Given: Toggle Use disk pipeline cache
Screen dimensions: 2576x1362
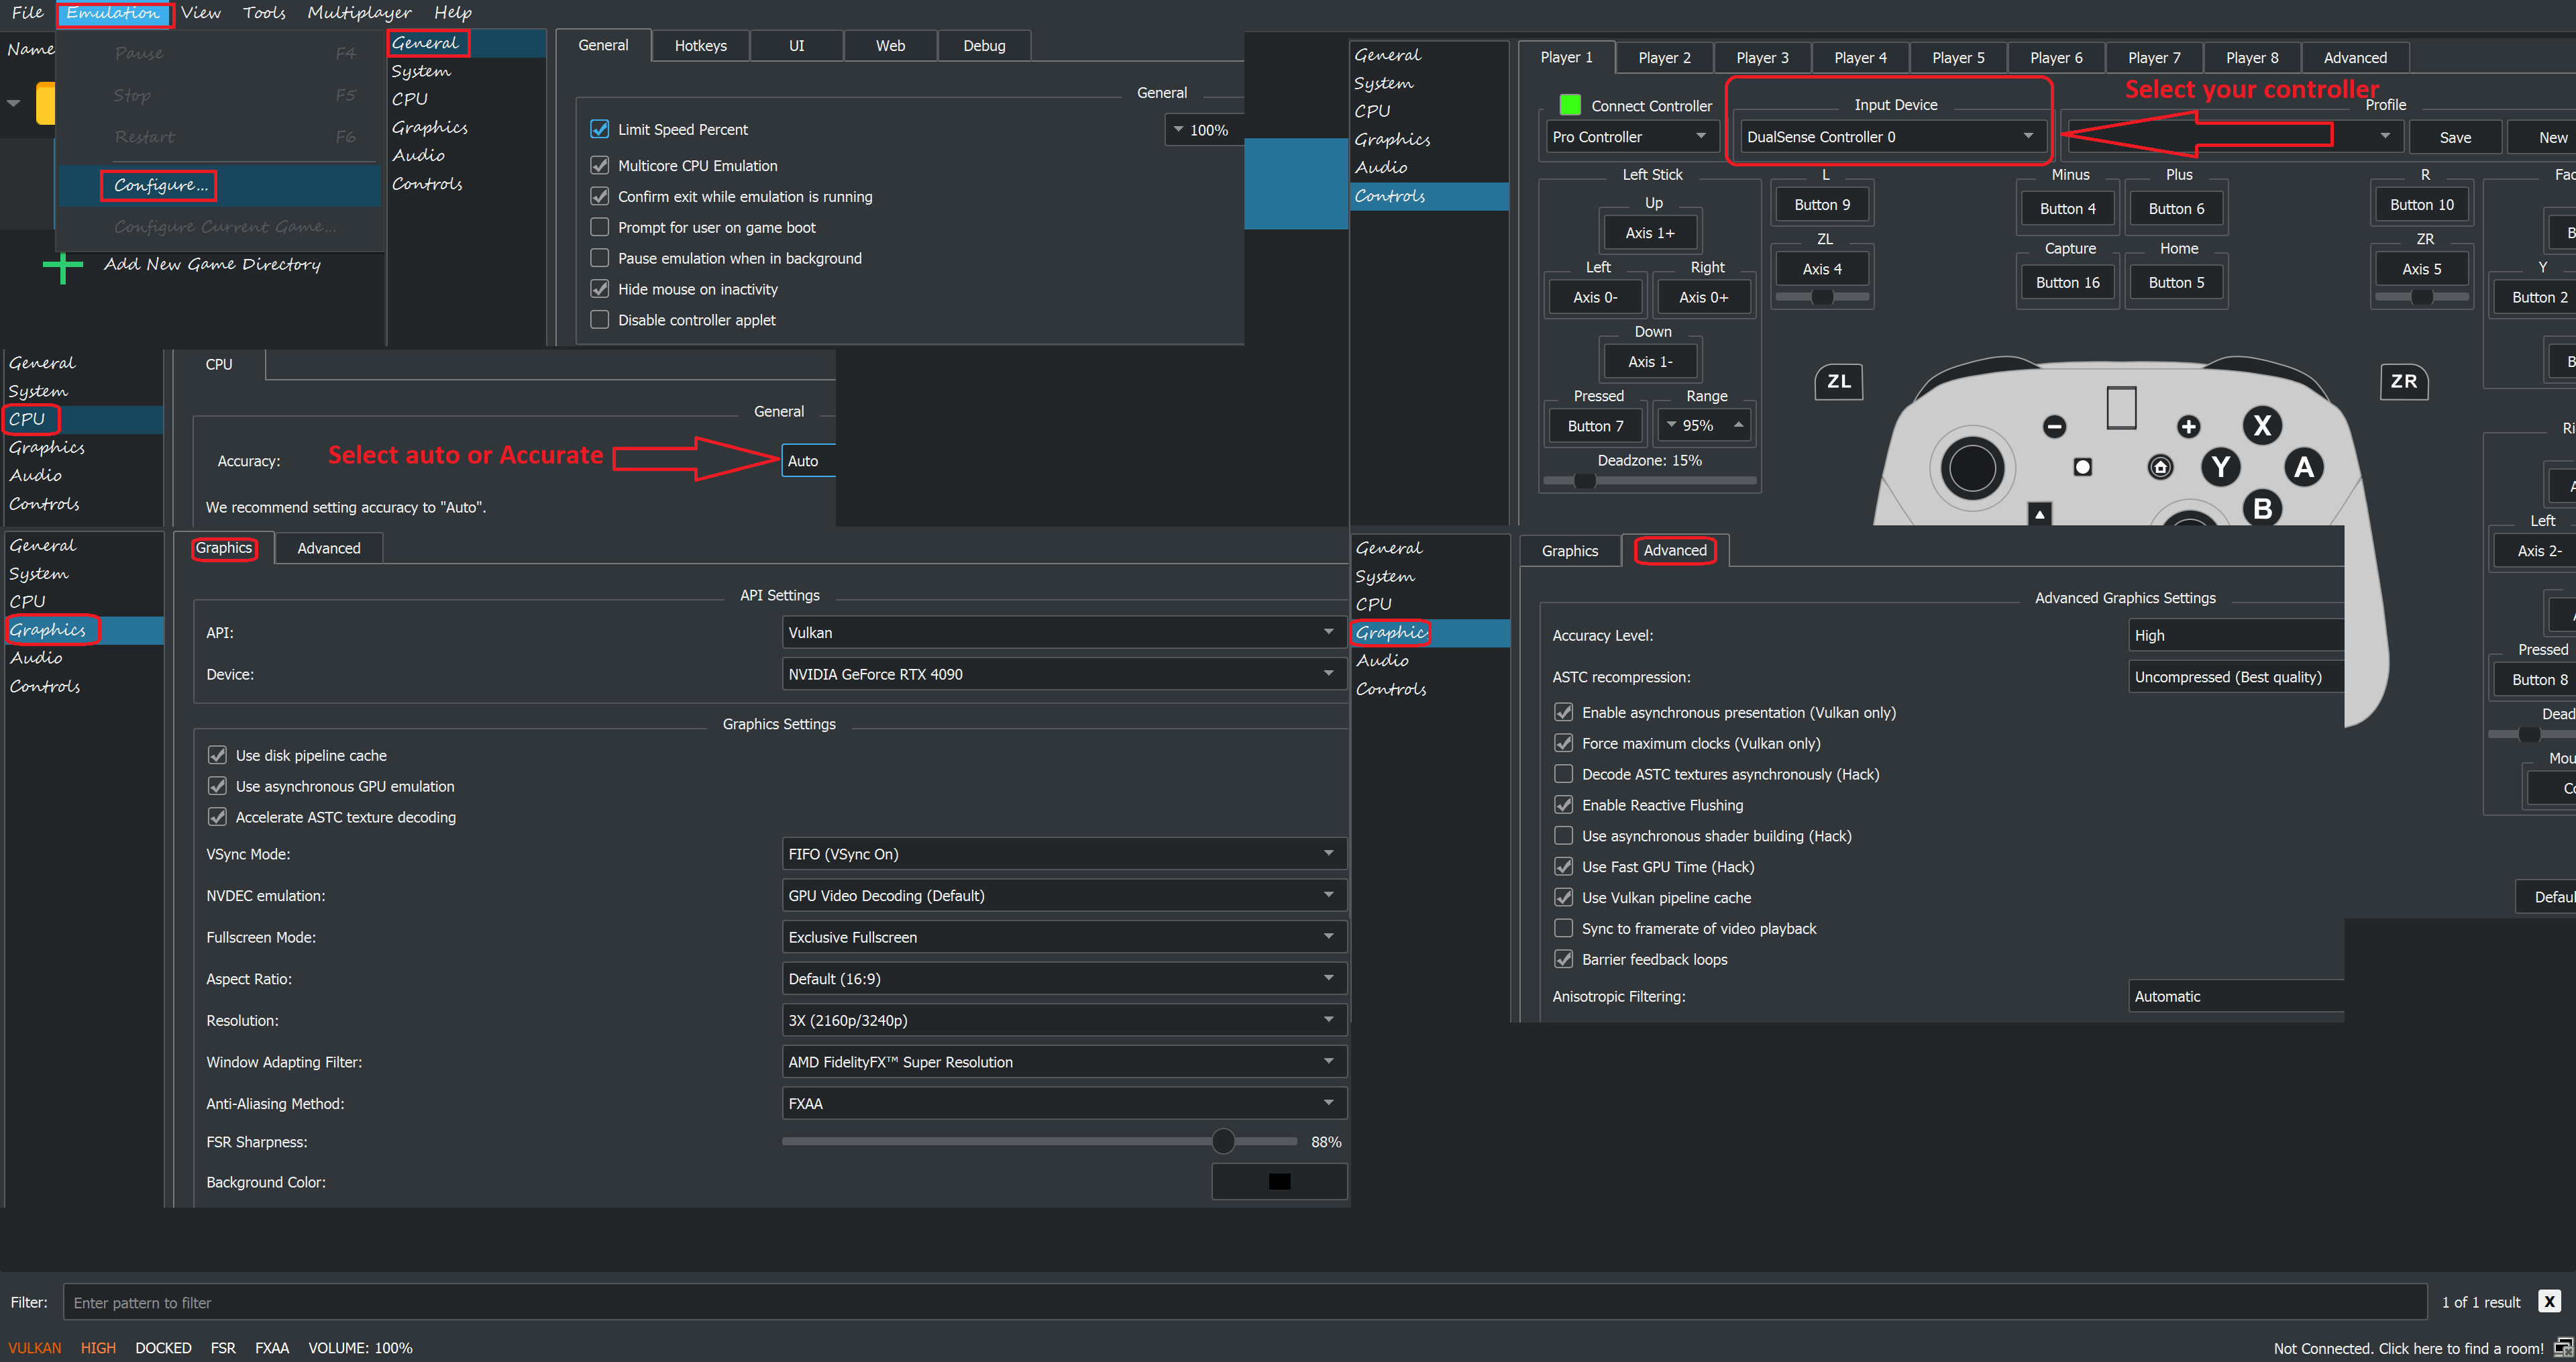Looking at the screenshot, I should (217, 755).
